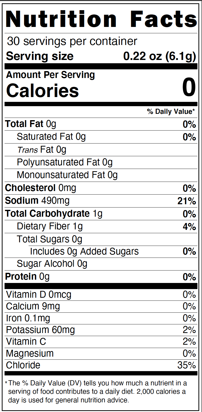202x412 pixels.
Task: Click the Protein 0g row
Action: coord(27,277)
